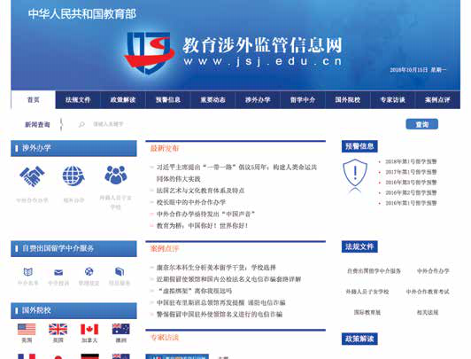
Task: Open the envelope icon under agency services
Action: (58, 272)
